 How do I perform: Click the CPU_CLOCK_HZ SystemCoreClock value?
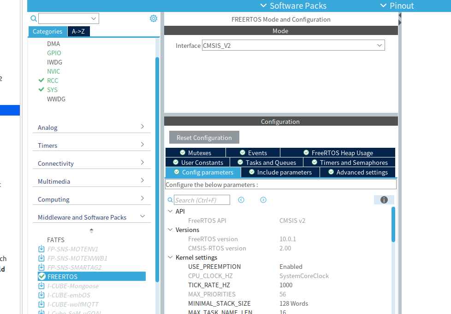(304, 275)
